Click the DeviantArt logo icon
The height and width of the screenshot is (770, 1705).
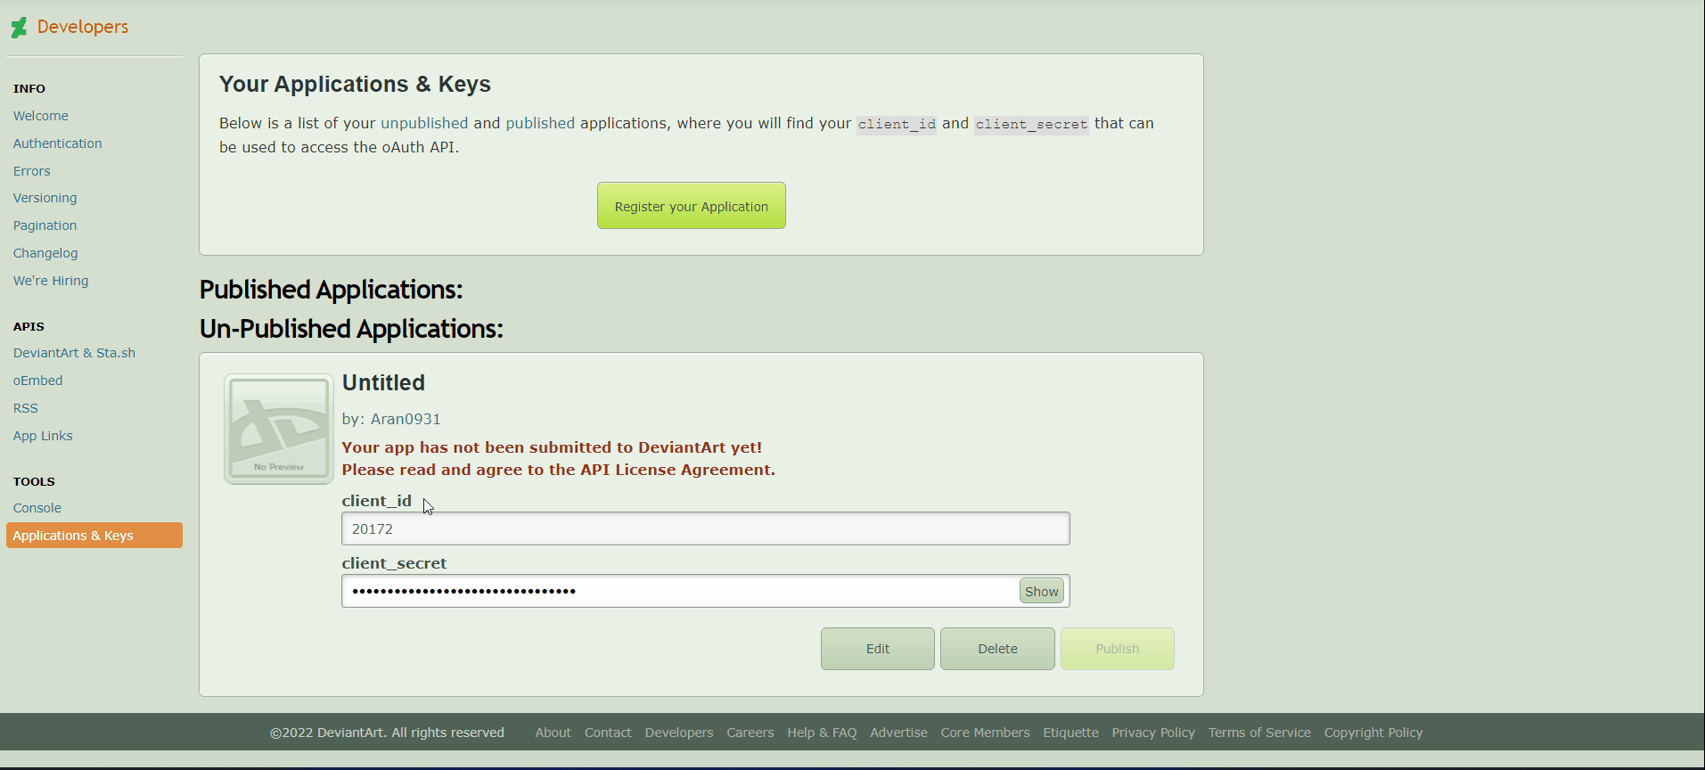(x=19, y=28)
